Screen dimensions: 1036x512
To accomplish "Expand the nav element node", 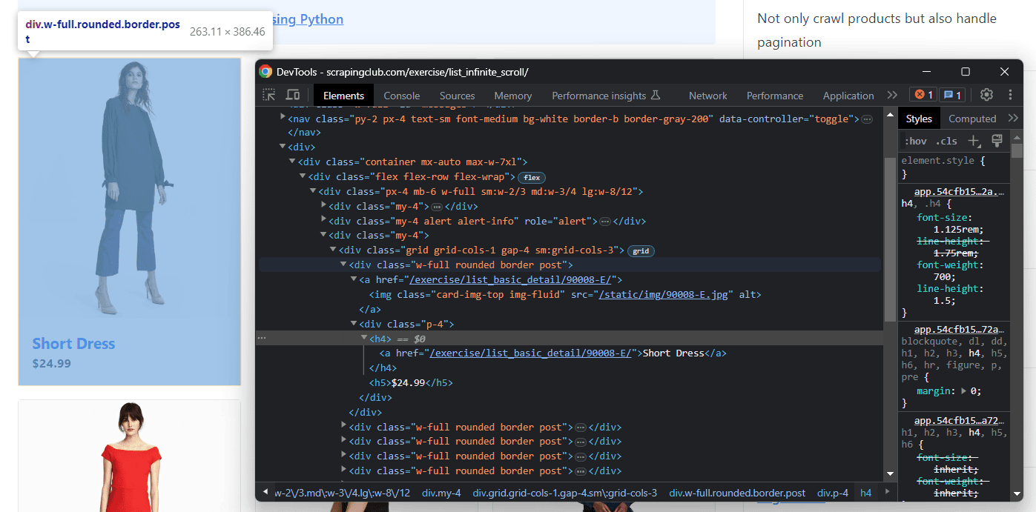I will pos(283,117).
